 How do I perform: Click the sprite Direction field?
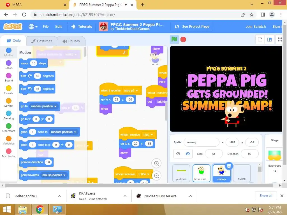tap(250, 154)
